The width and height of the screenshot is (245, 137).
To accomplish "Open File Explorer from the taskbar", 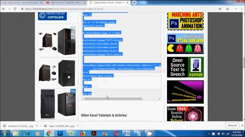I will (15, 134).
